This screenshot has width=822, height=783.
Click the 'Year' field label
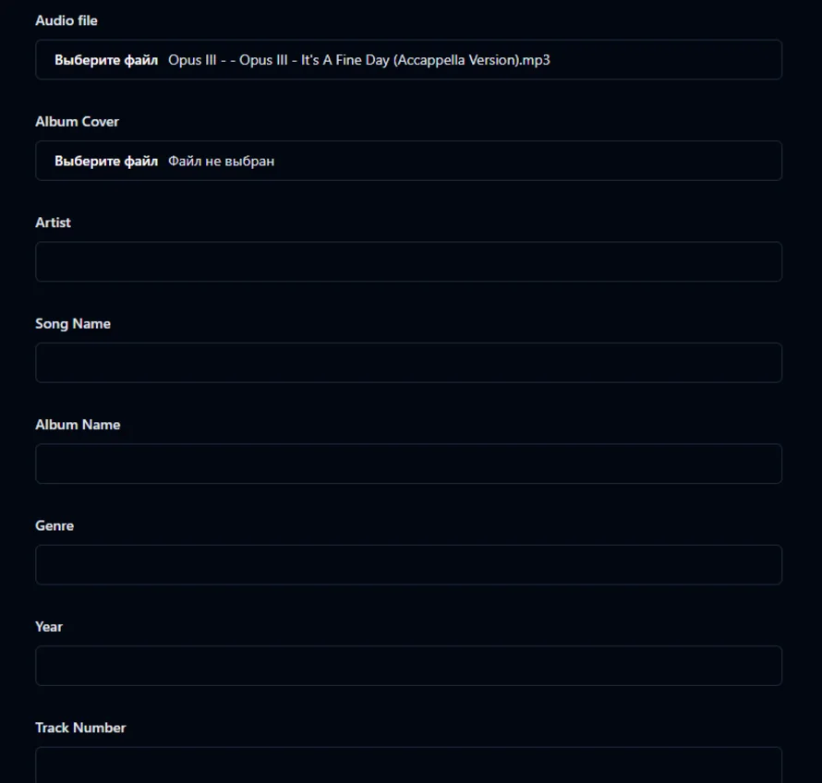[x=49, y=627]
